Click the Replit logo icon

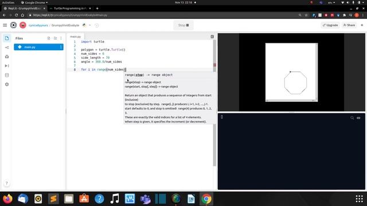[x=13, y=25]
